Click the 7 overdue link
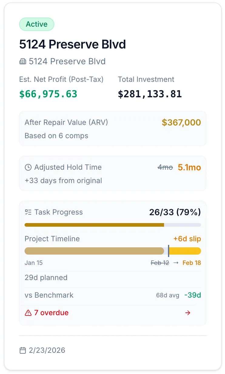Viewport: 225px width, 374px height. (x=51, y=313)
